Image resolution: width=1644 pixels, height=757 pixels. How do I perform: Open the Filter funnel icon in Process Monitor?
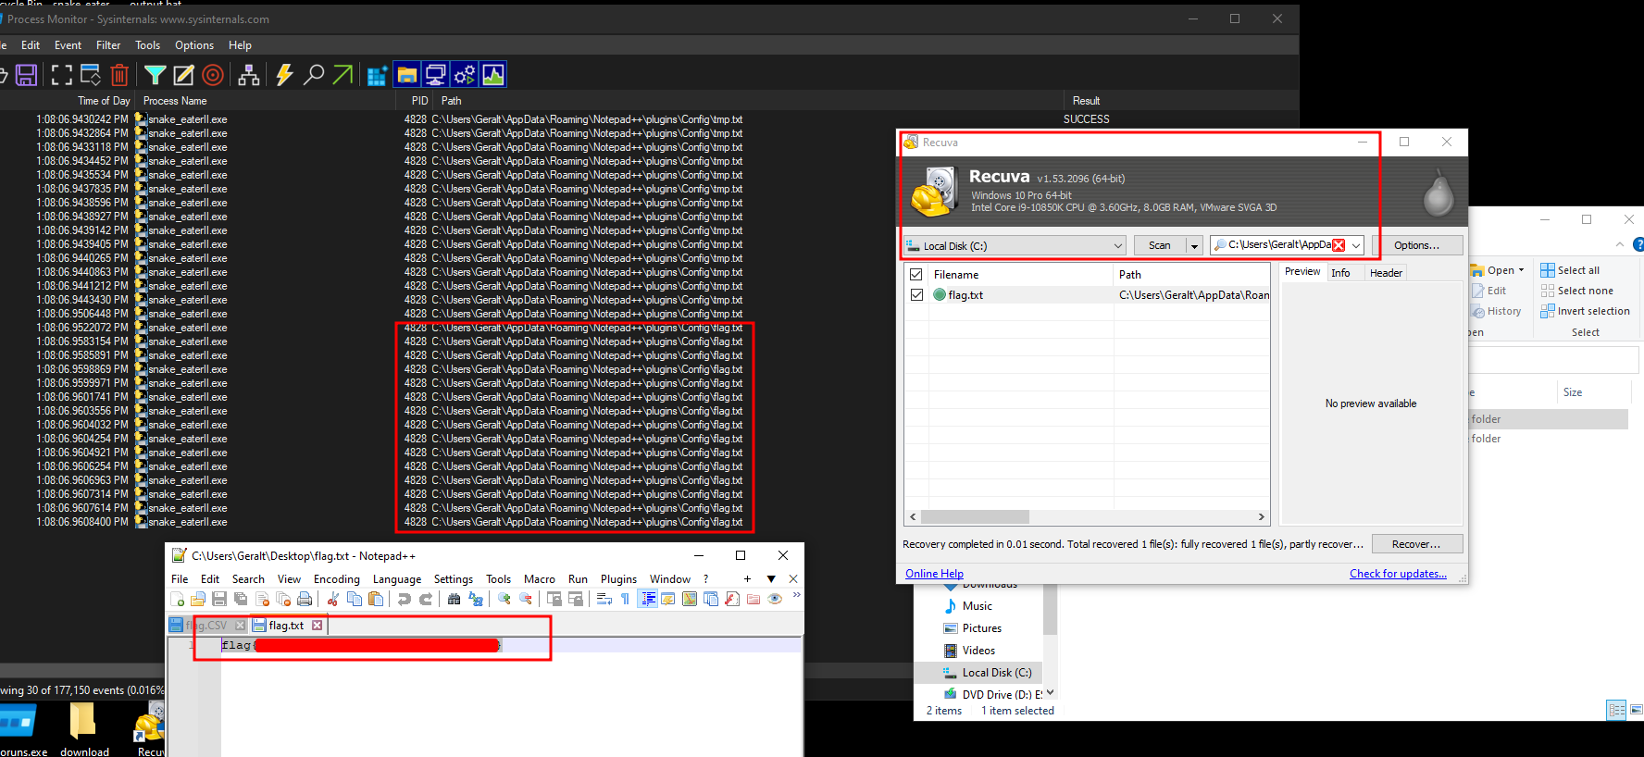tap(156, 75)
